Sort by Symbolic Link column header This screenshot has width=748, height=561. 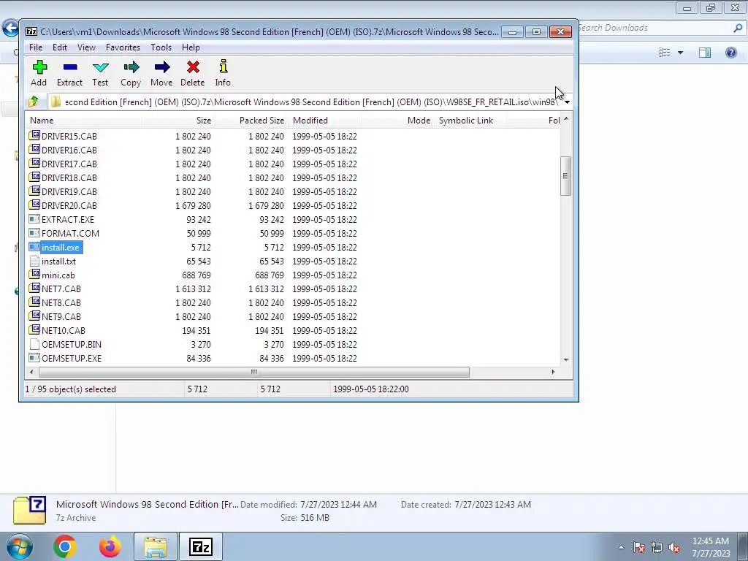coord(470,121)
